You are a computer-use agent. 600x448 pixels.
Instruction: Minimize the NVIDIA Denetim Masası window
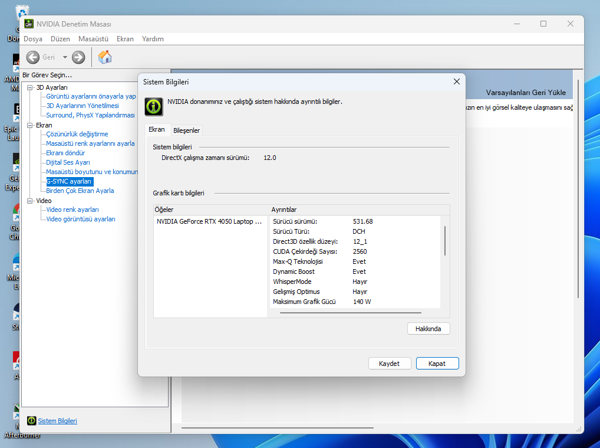pyautogui.click(x=517, y=24)
